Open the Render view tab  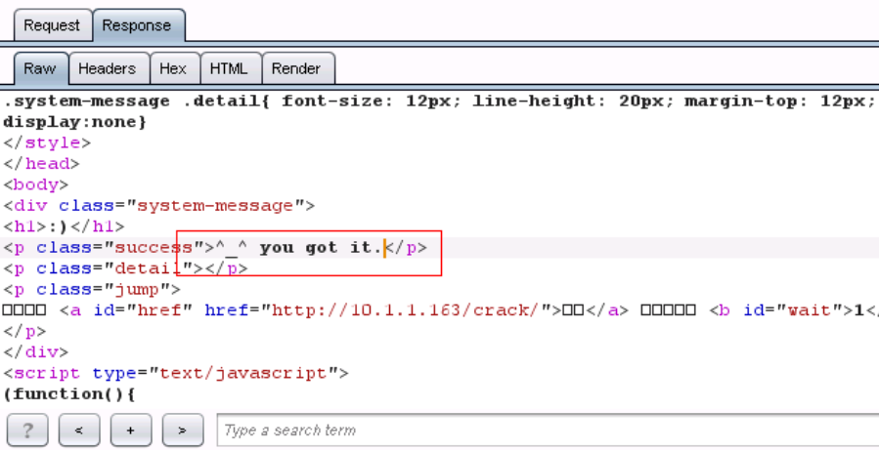pos(296,69)
